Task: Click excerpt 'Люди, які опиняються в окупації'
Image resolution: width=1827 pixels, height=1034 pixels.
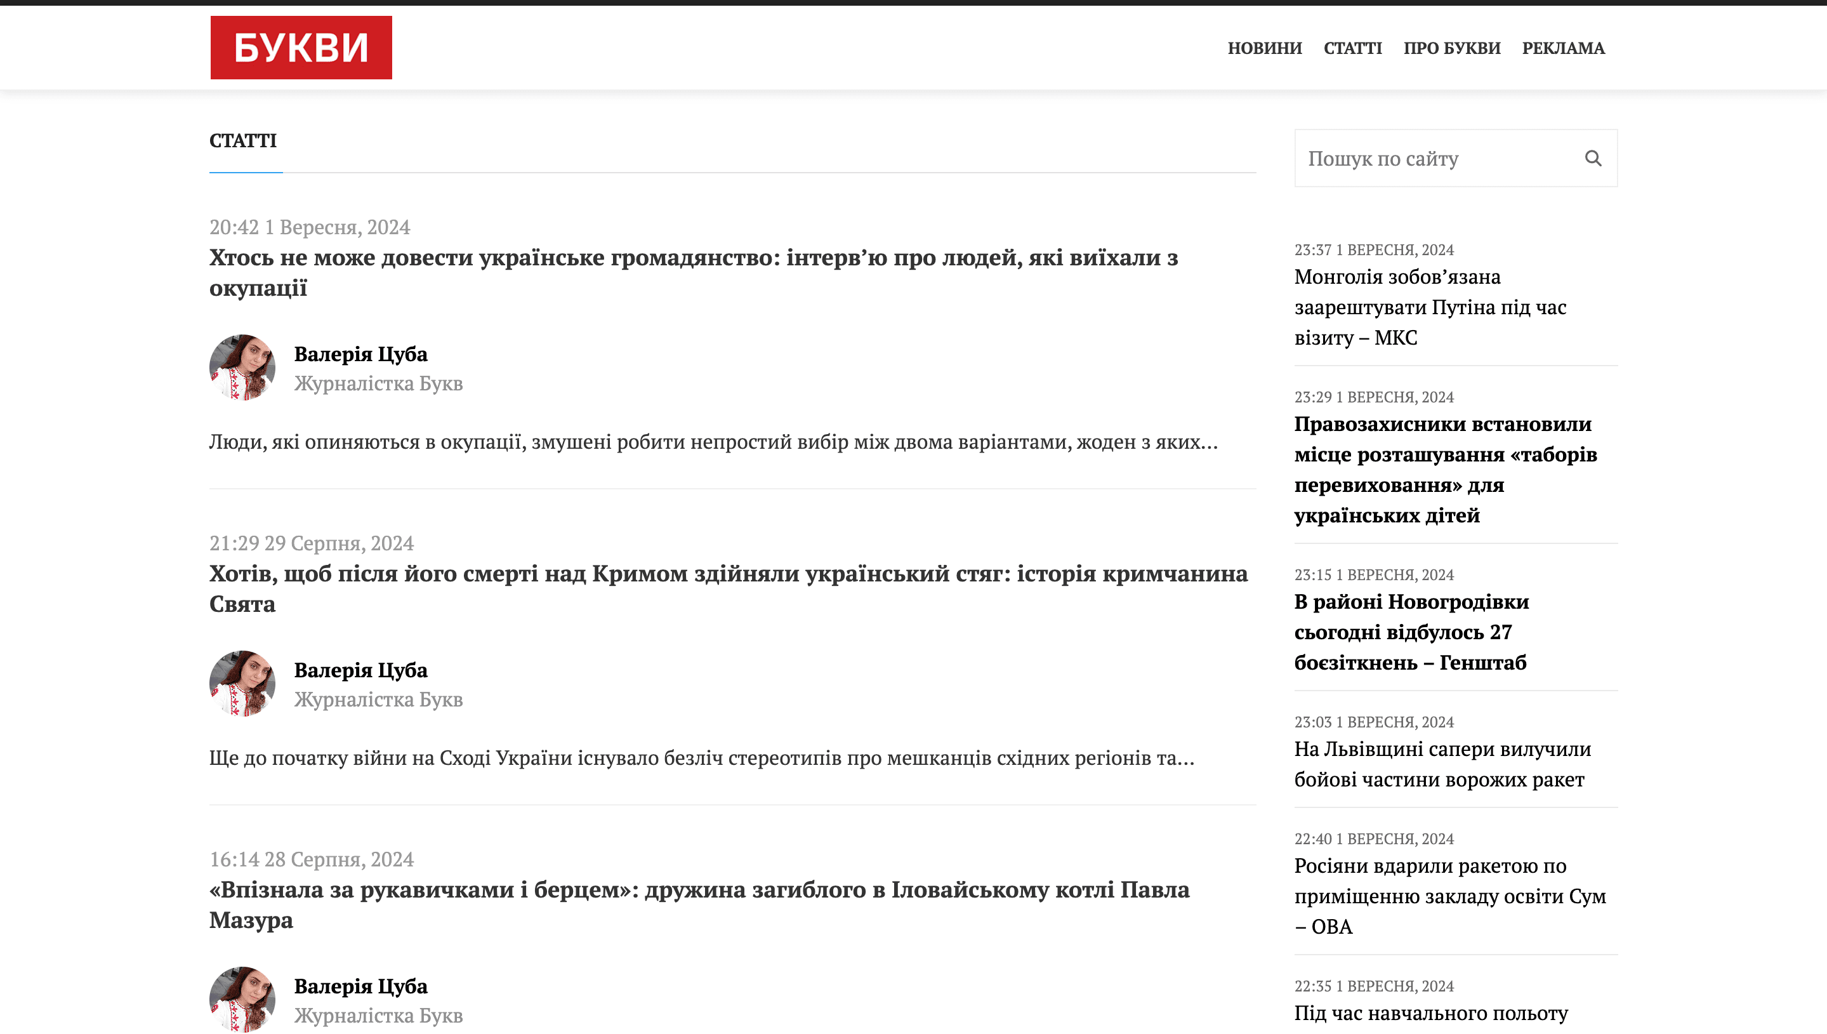Action: (713, 442)
